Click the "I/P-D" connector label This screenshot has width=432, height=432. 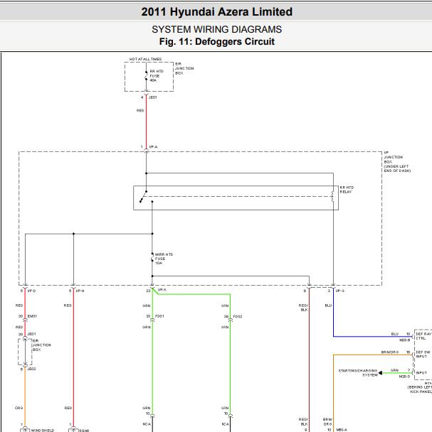(32, 291)
